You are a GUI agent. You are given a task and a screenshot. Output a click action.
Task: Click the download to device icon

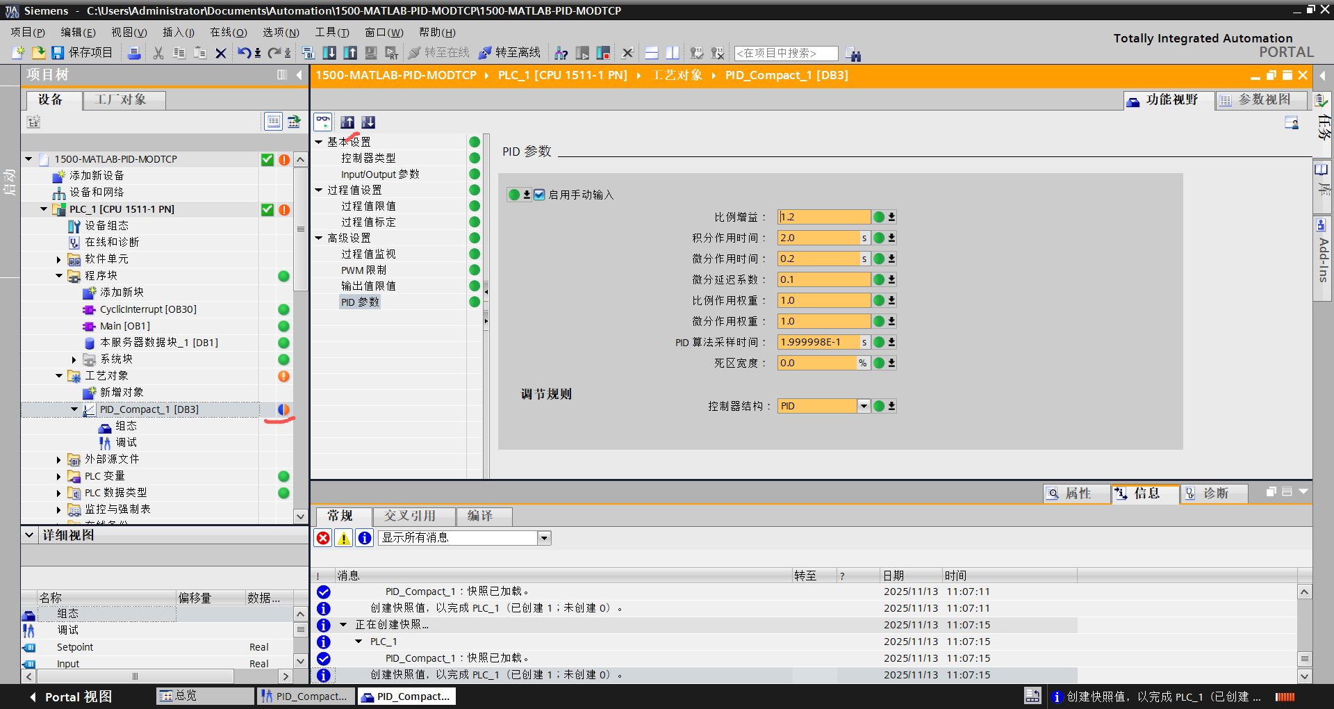329,53
